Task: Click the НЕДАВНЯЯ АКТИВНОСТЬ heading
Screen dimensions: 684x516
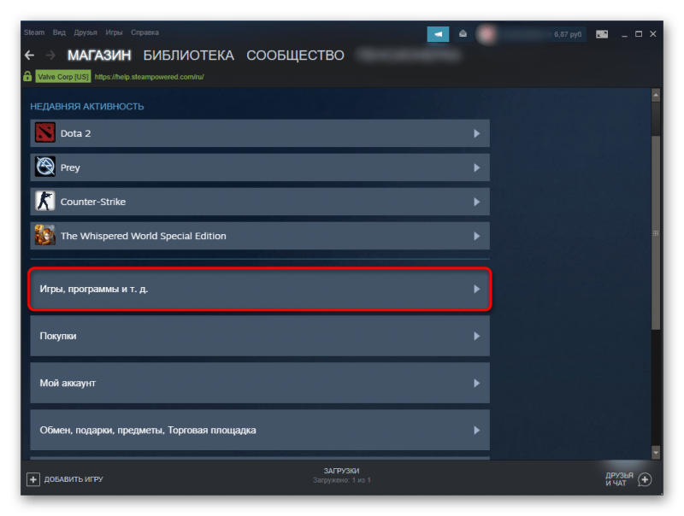Action: coord(87,106)
